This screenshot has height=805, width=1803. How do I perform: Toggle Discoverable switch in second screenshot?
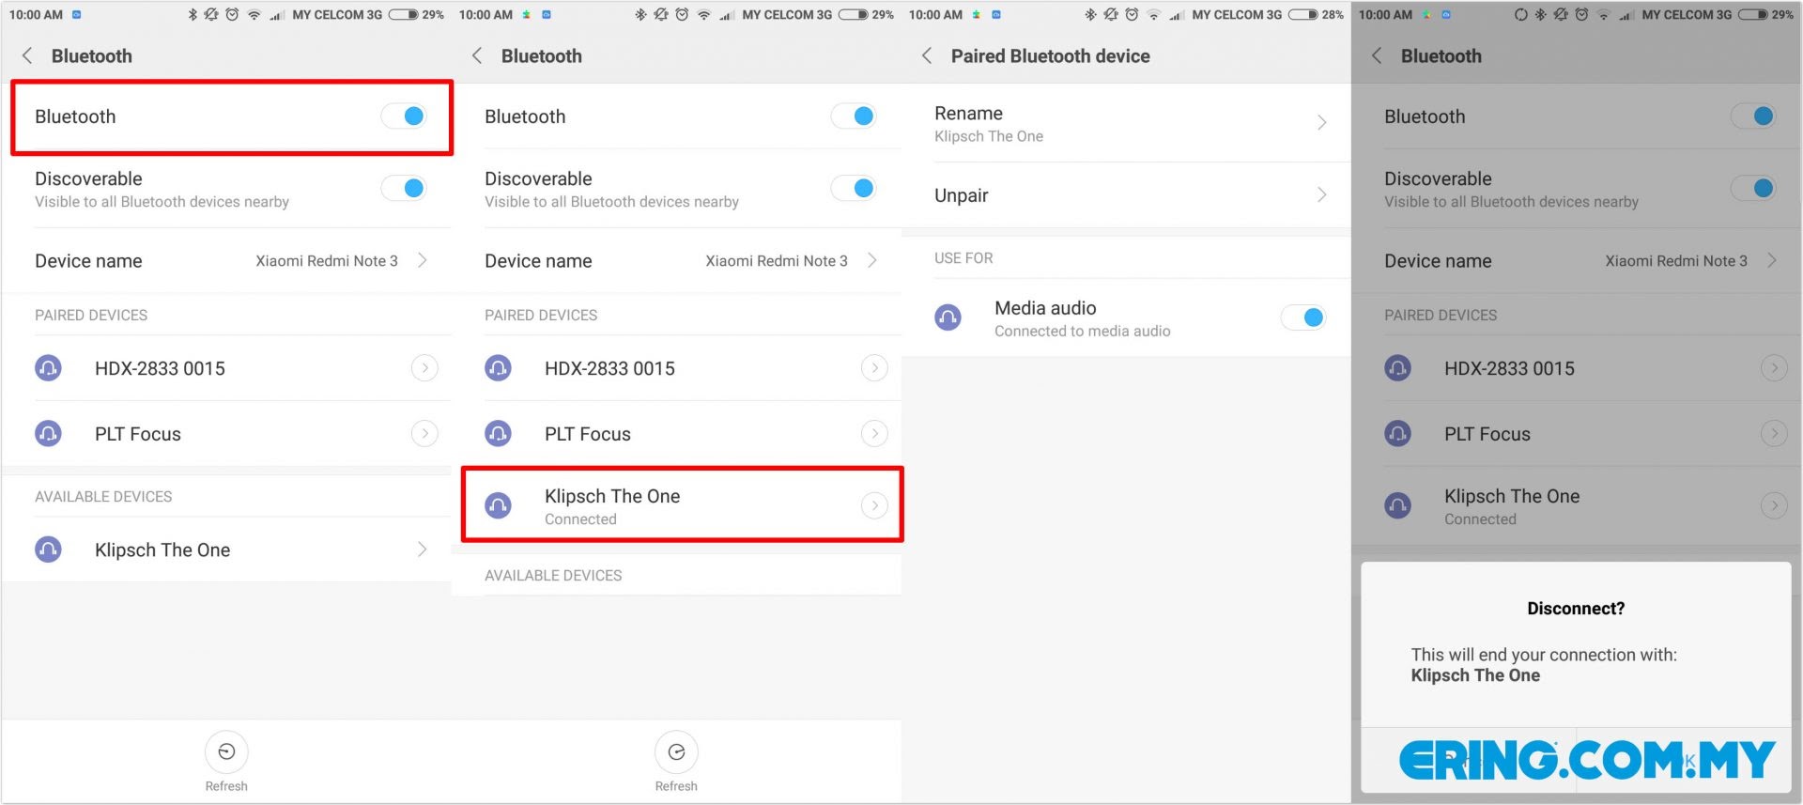pos(854,188)
